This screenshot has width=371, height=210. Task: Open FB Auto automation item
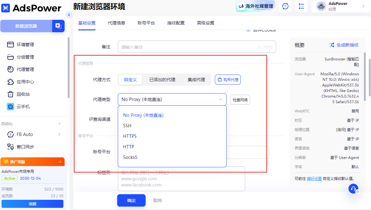pos(25,134)
